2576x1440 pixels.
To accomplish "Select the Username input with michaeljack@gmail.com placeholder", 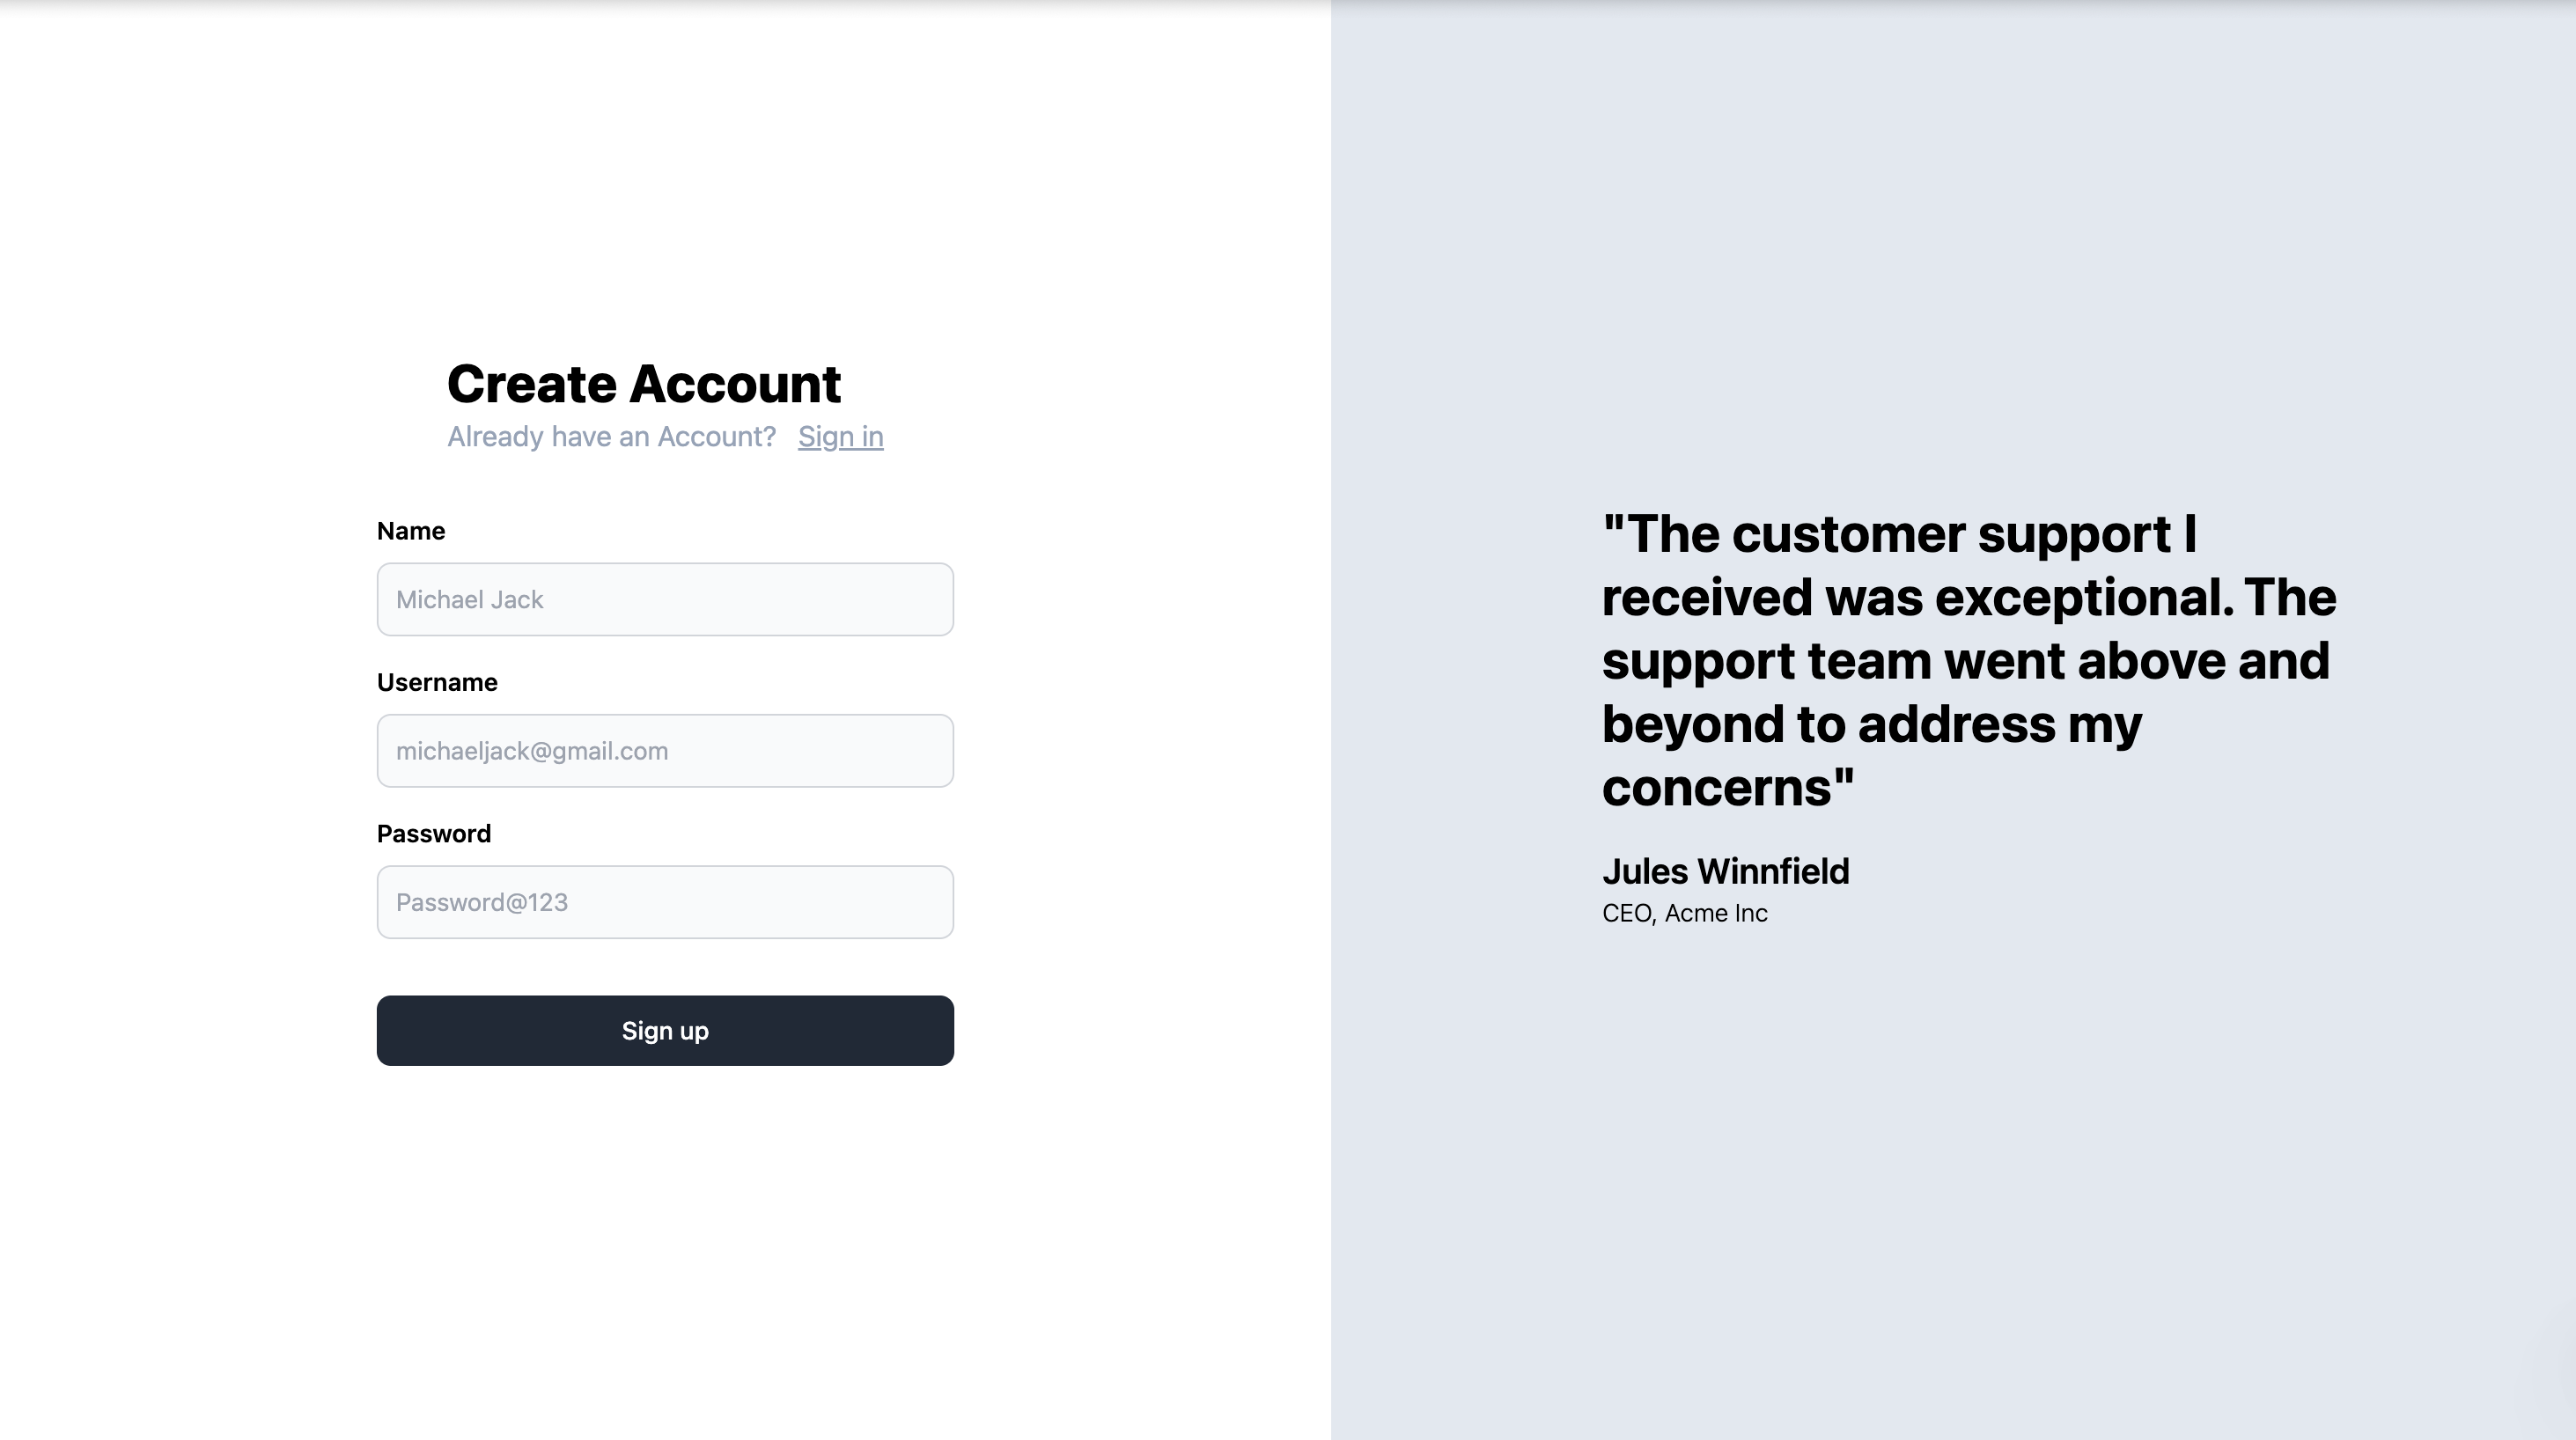I will point(665,751).
